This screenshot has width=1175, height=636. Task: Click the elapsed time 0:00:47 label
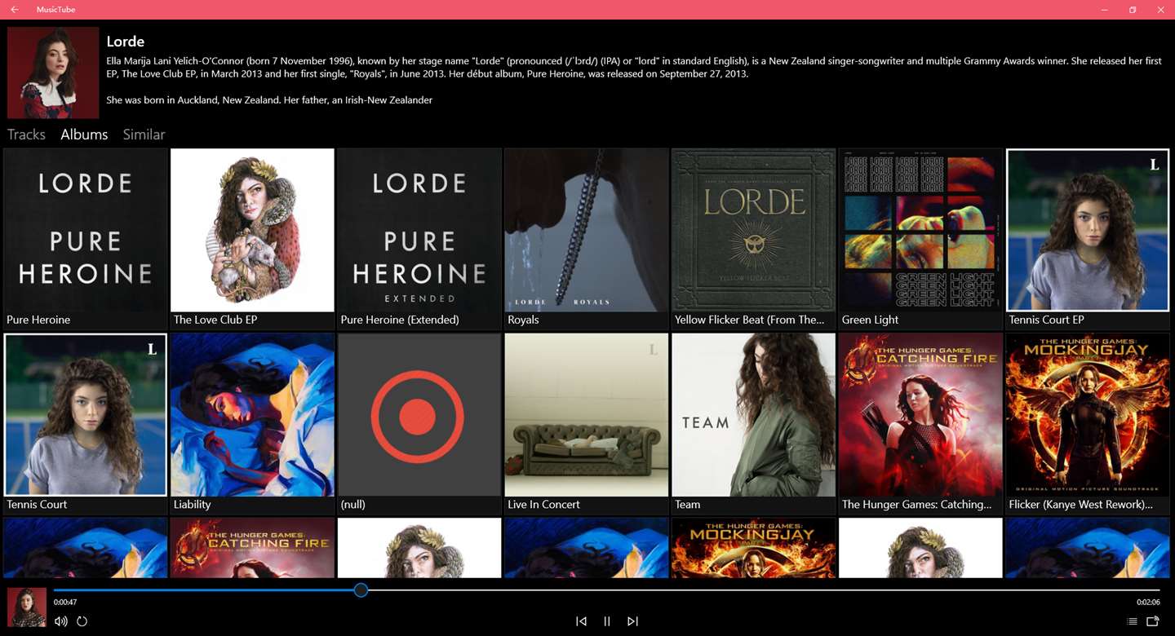tap(65, 603)
